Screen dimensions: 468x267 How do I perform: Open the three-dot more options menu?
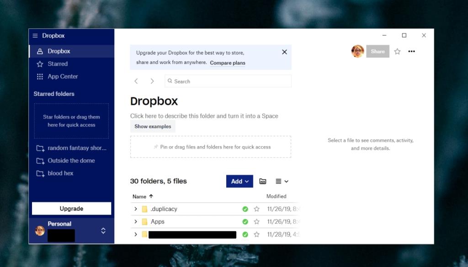[x=411, y=52]
